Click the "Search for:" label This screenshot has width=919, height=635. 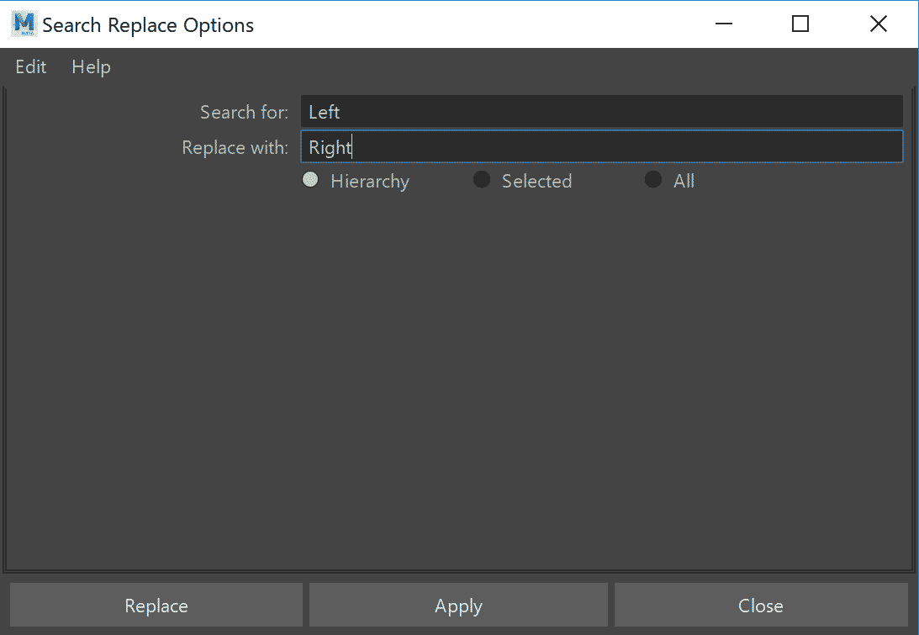click(x=244, y=113)
